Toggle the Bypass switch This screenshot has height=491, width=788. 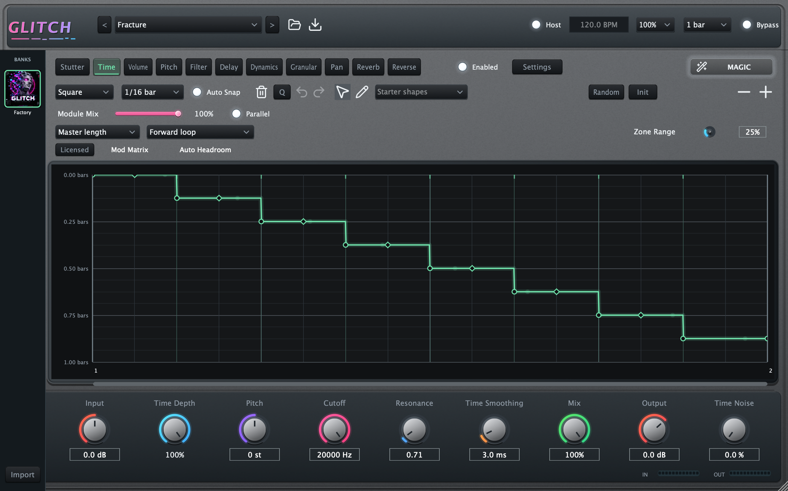(x=747, y=25)
